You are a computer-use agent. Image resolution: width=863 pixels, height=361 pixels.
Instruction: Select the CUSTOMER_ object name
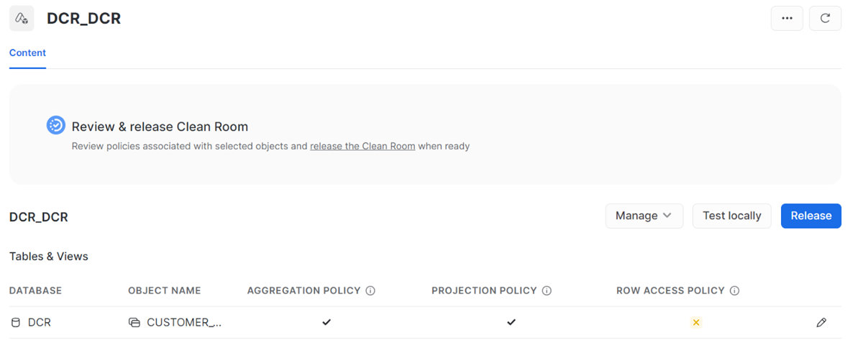click(x=184, y=323)
